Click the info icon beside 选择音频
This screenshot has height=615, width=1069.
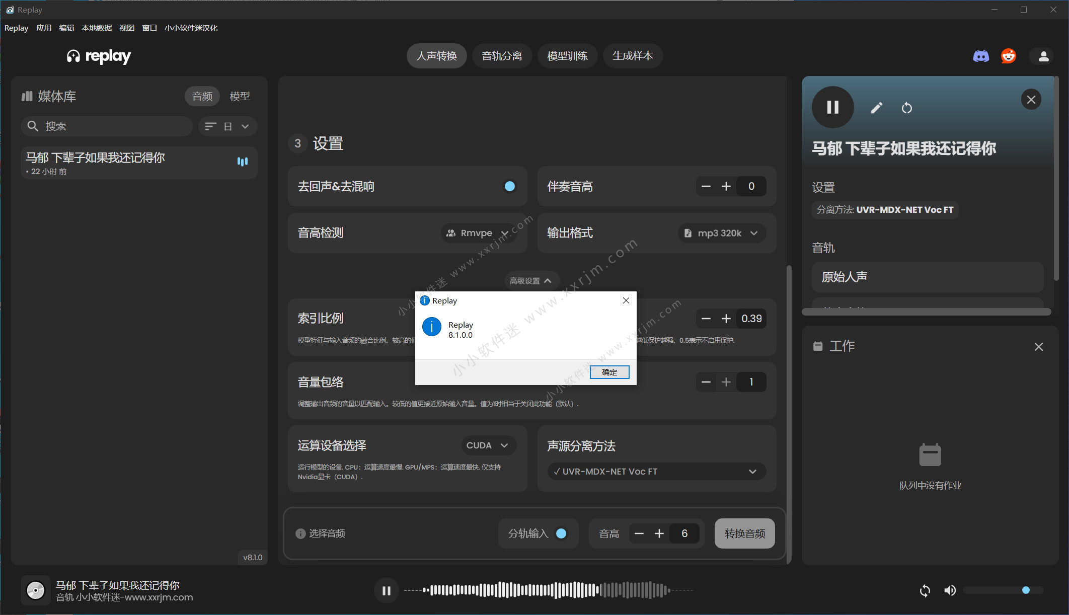[300, 533]
